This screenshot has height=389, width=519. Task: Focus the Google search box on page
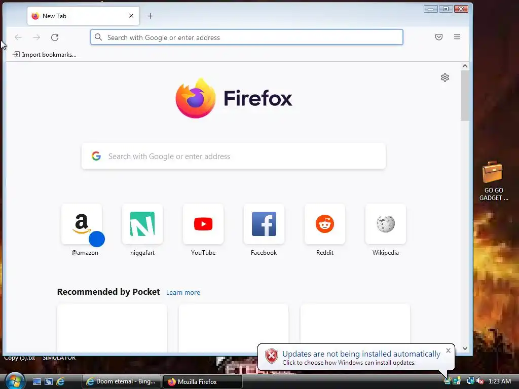[x=234, y=156]
